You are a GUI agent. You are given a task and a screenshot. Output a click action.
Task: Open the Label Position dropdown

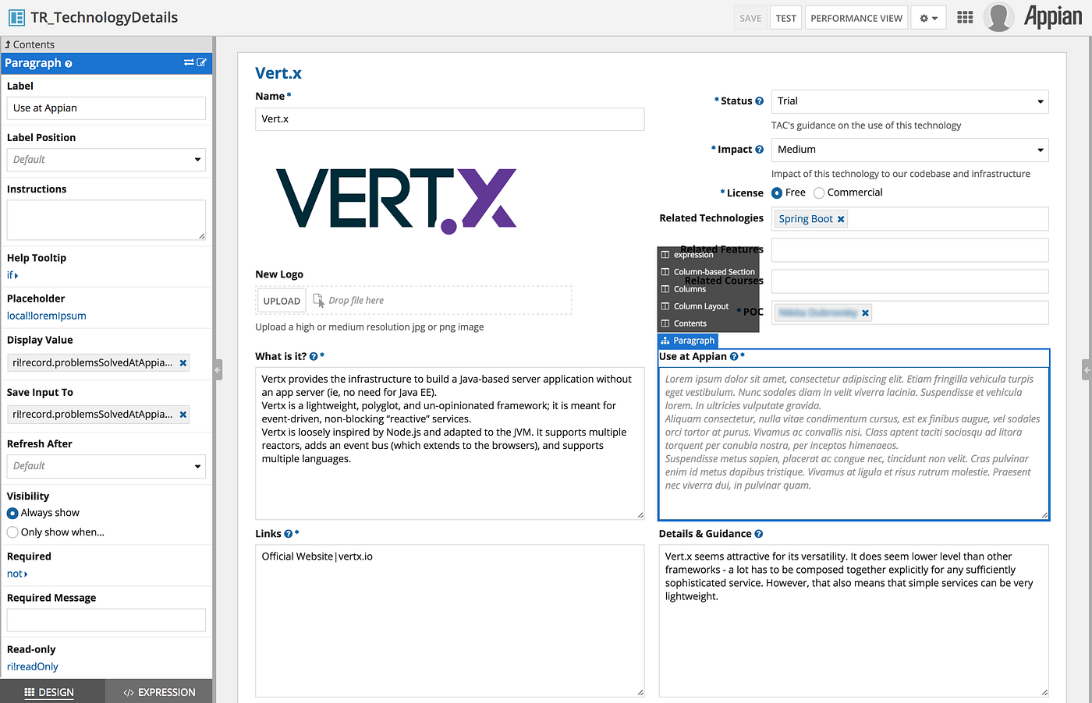coord(106,160)
